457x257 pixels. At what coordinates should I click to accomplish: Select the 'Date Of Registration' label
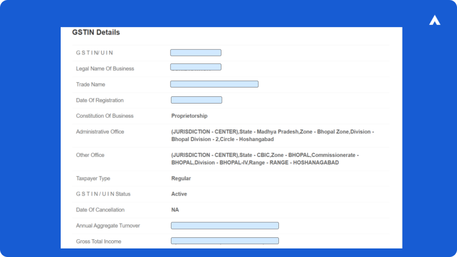100,100
